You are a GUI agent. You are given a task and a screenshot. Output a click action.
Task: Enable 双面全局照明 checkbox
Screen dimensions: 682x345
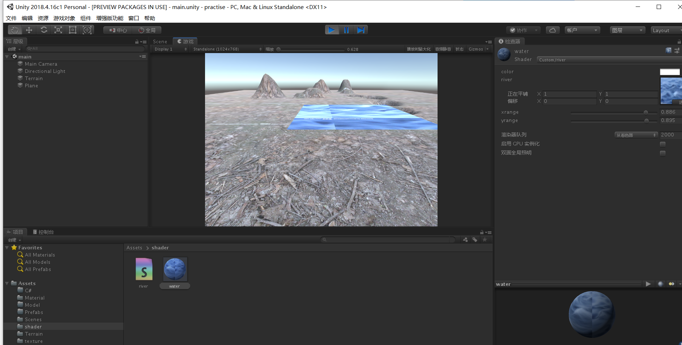pos(663,153)
